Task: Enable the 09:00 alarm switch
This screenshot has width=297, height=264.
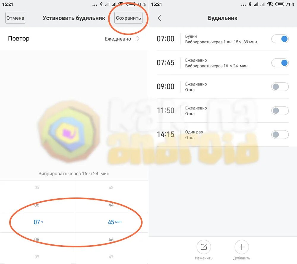Action: 280,87
